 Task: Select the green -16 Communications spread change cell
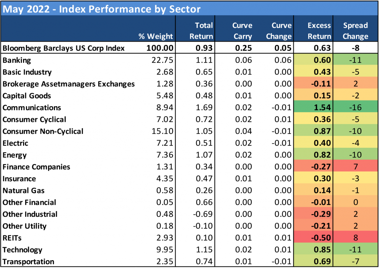355,108
